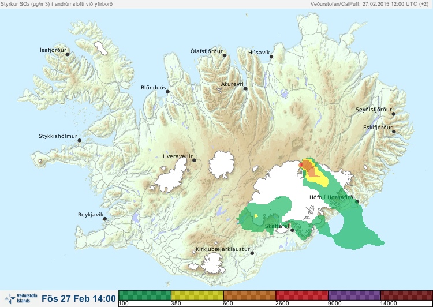Click the Eskifjörður label text
This screenshot has width=433, height=307.
click(378, 128)
